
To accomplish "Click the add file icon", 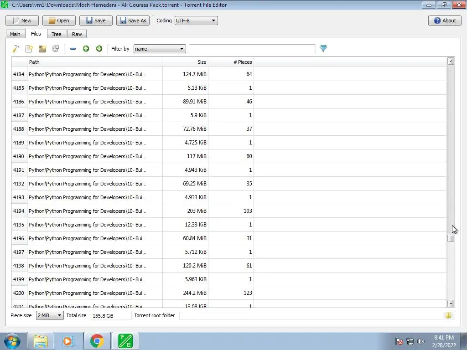I will (29, 48).
